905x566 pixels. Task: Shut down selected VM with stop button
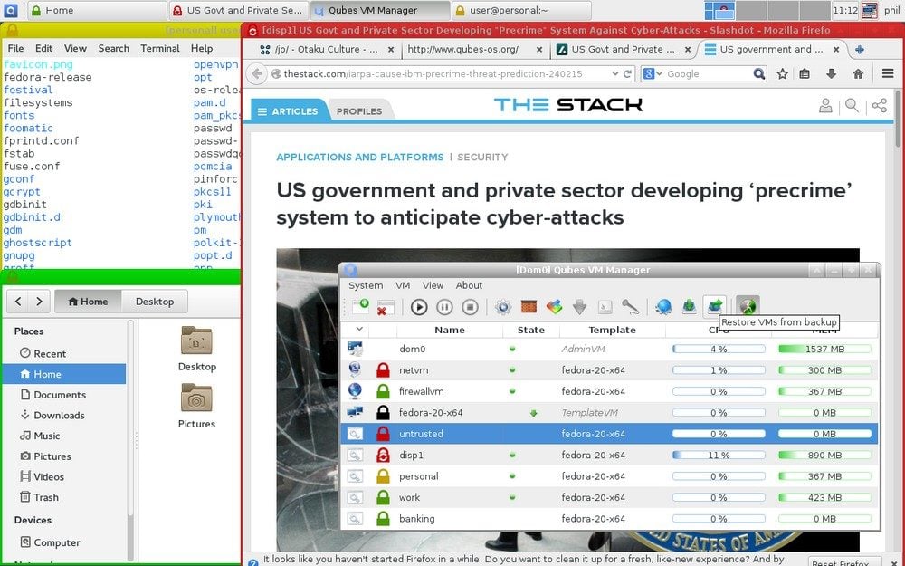coord(470,307)
